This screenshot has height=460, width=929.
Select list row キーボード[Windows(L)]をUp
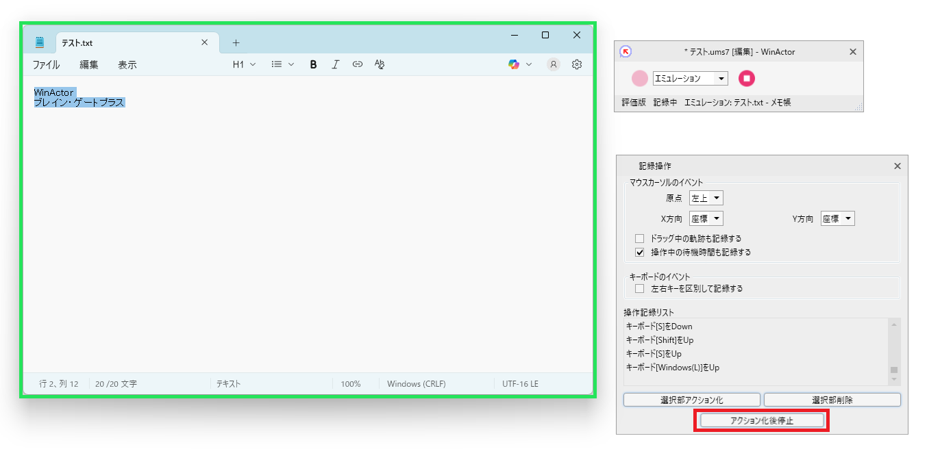click(756, 368)
